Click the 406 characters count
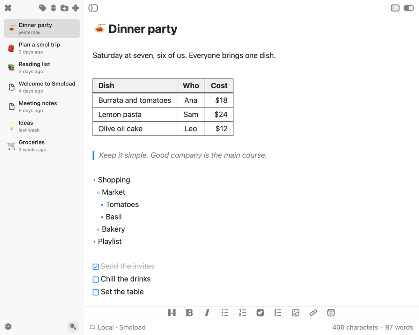Screen dimensions: 419x335 [355, 327]
